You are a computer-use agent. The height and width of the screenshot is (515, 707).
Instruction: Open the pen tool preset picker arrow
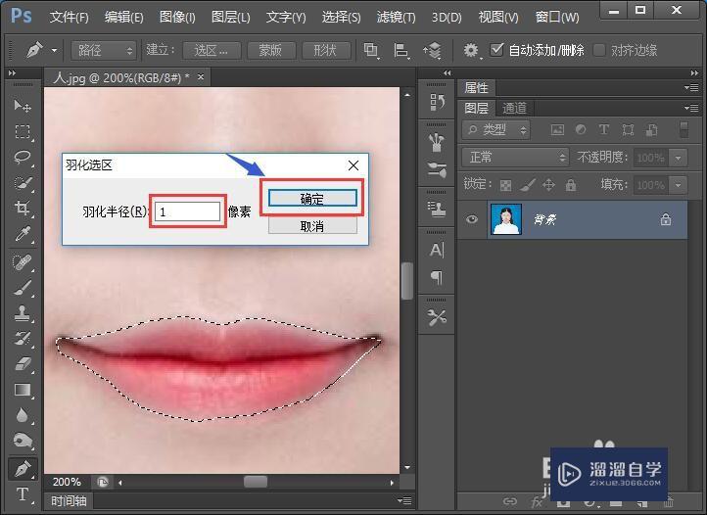[x=54, y=50]
